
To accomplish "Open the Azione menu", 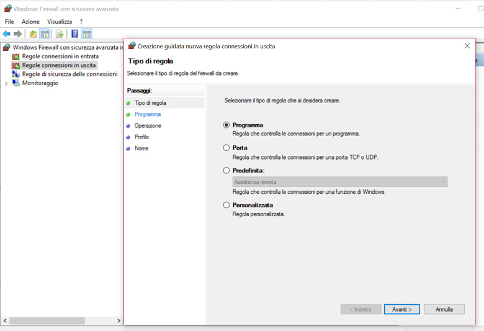I will pyautogui.click(x=30, y=22).
